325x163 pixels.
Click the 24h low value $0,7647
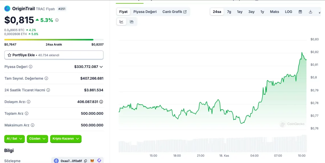coord(10,44)
